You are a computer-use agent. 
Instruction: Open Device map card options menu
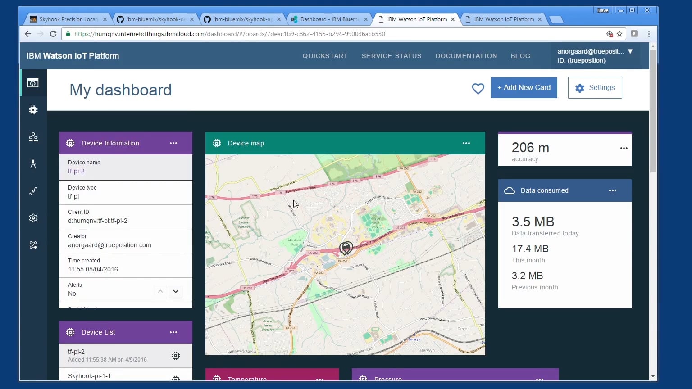click(x=466, y=143)
